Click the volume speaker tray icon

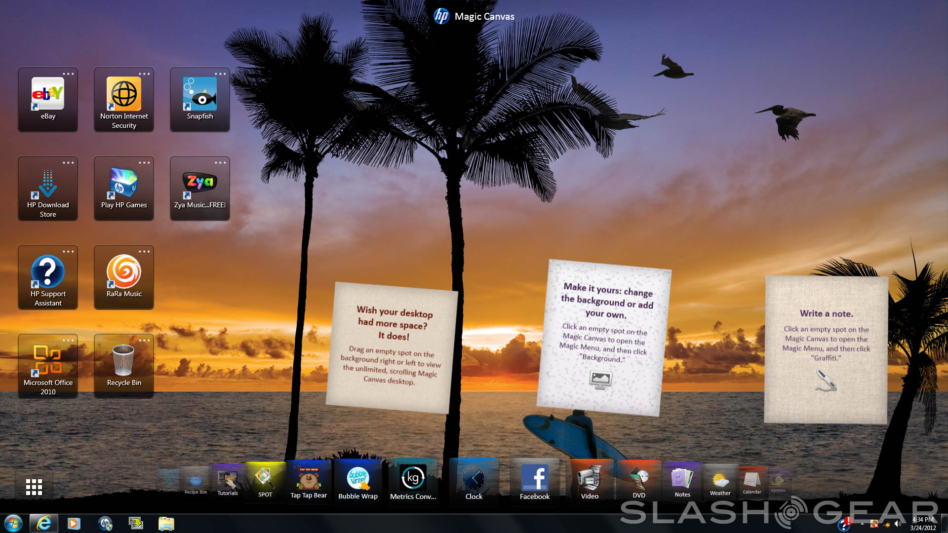point(898,524)
